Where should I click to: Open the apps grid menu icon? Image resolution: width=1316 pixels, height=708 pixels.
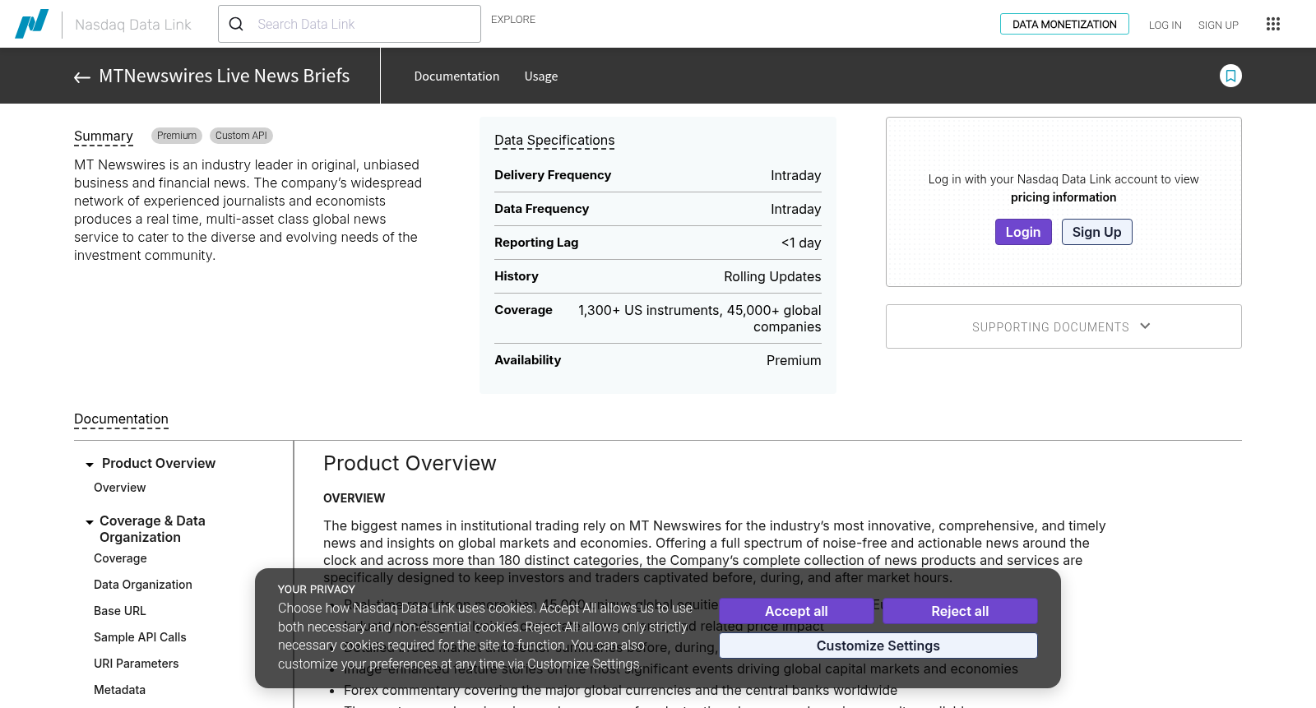coord(1273,24)
